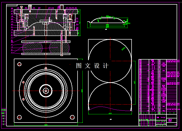Select part callout number 2

click(12, 50)
